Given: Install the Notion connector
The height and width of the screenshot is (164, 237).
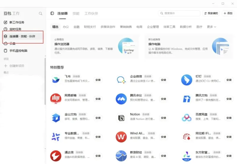Looking at the screenshot, I should click(x=164, y=118).
